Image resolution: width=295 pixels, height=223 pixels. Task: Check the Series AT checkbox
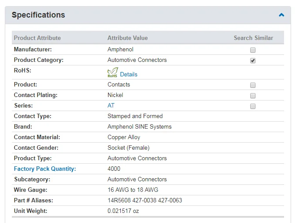point(253,106)
